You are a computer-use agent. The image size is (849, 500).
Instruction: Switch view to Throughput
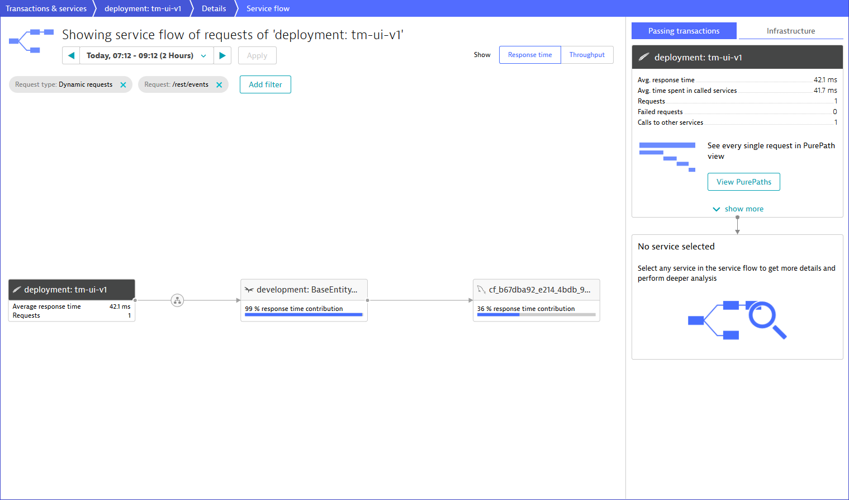[x=586, y=55]
